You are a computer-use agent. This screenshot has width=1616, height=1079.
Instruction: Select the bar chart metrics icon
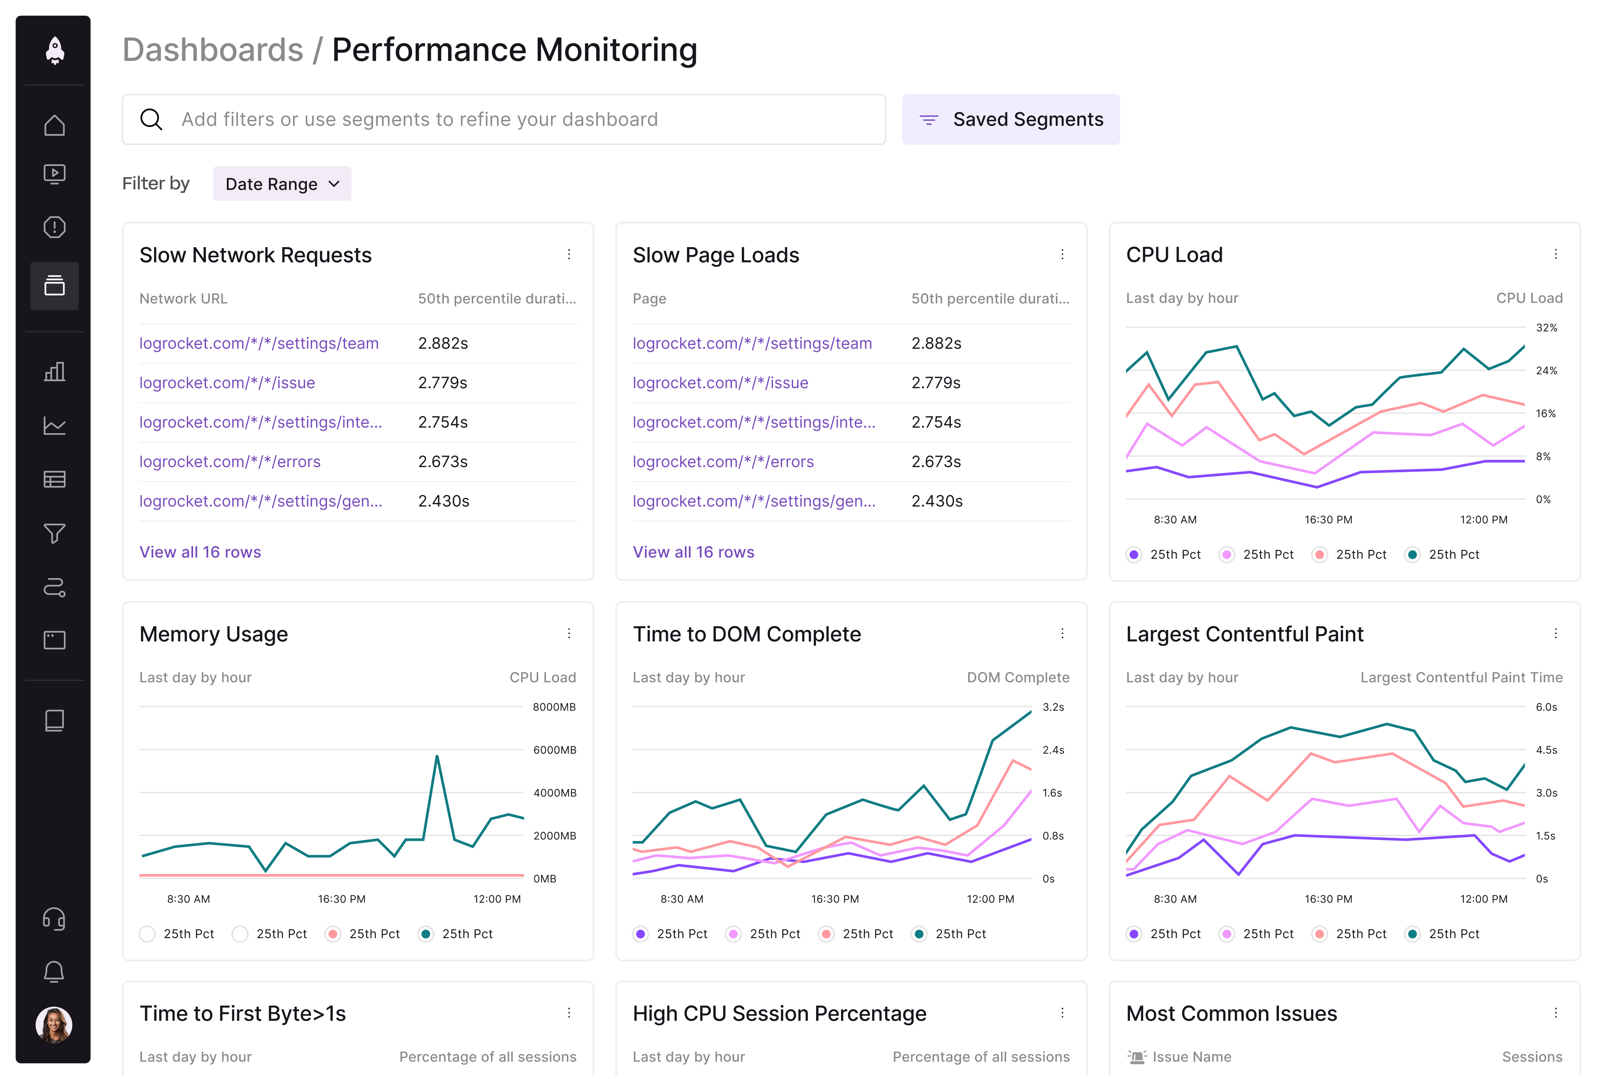pos(55,372)
